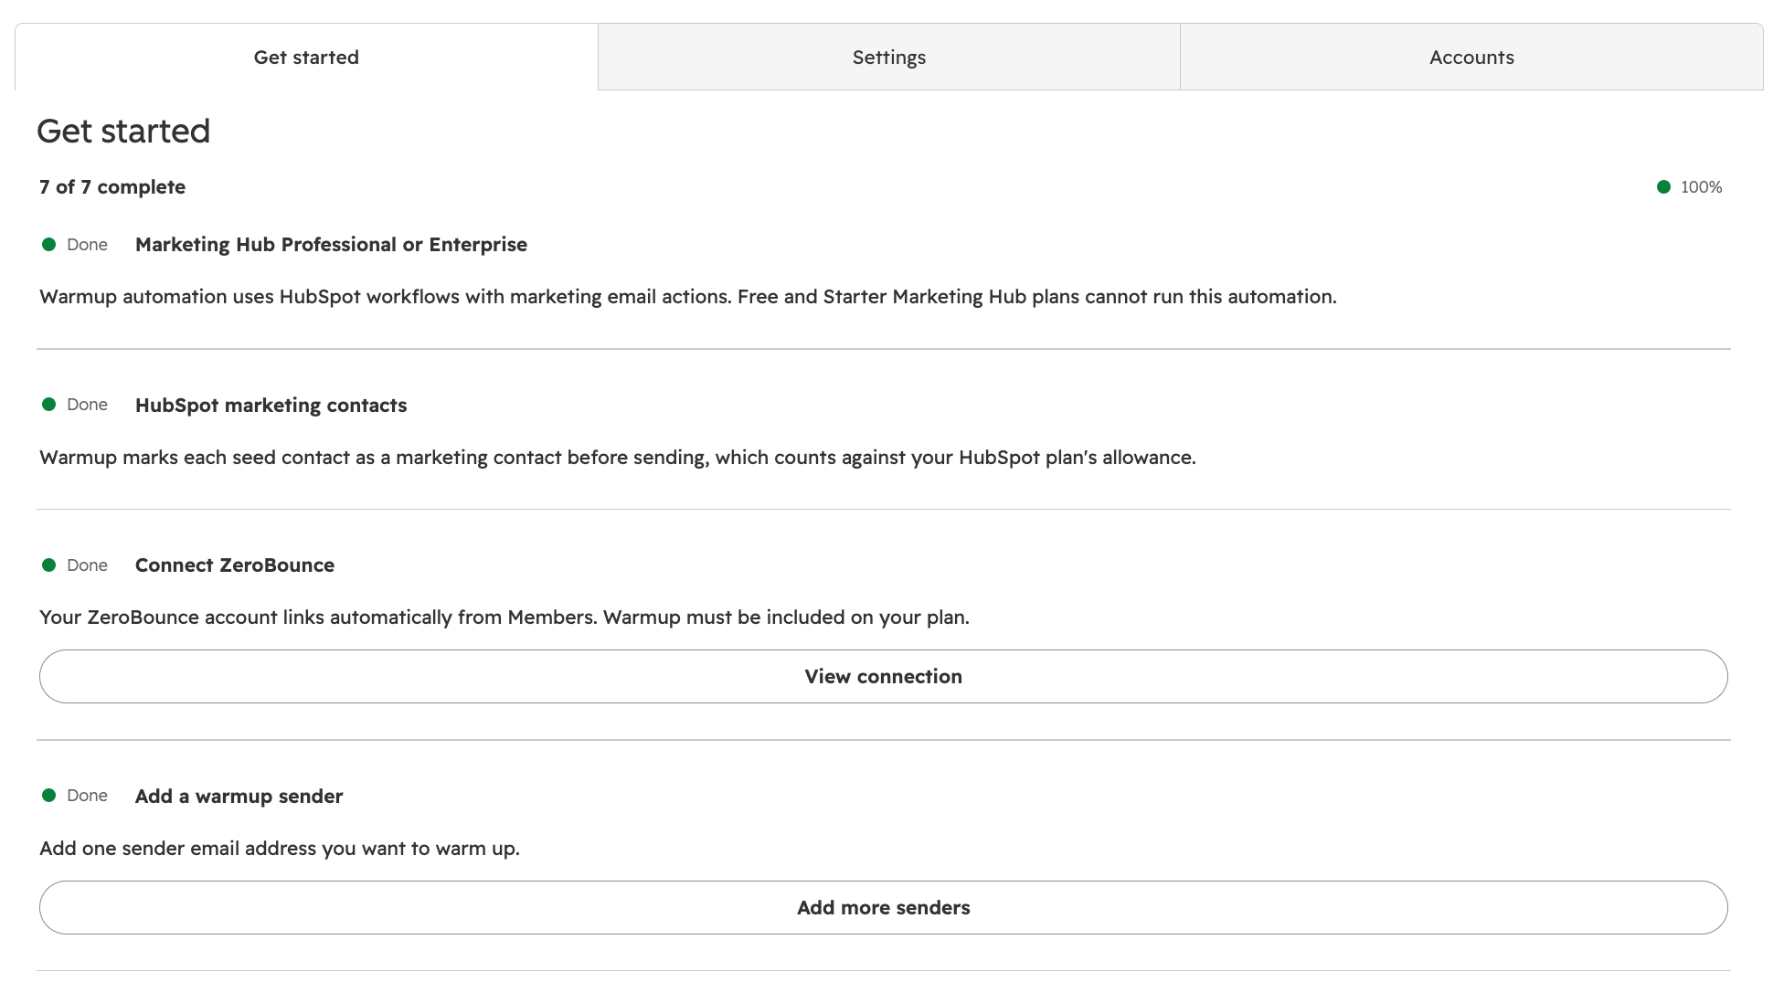Click the Done label beside Connect ZeroBounce
The image size is (1784, 1003).
point(88,565)
